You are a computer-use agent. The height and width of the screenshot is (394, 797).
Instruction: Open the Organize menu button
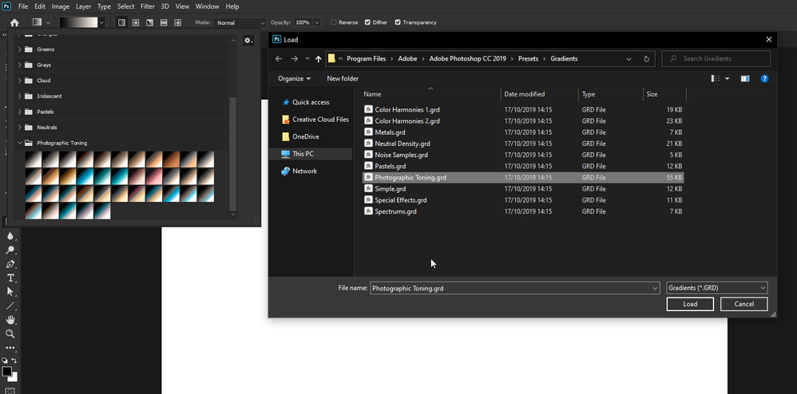coord(295,79)
